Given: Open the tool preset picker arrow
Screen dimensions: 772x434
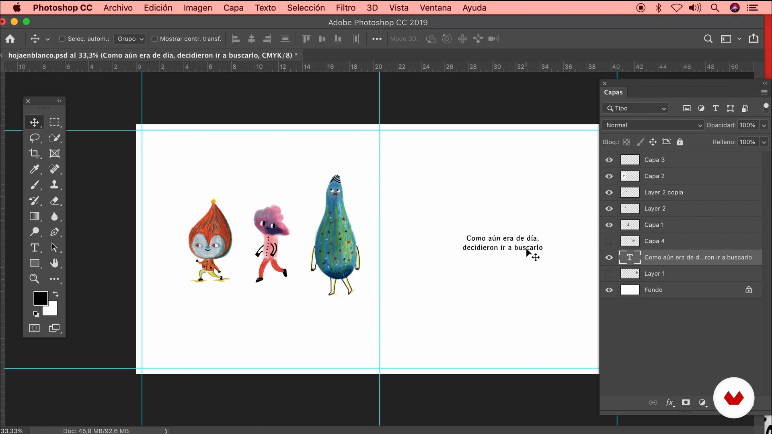Looking at the screenshot, I should [x=47, y=39].
